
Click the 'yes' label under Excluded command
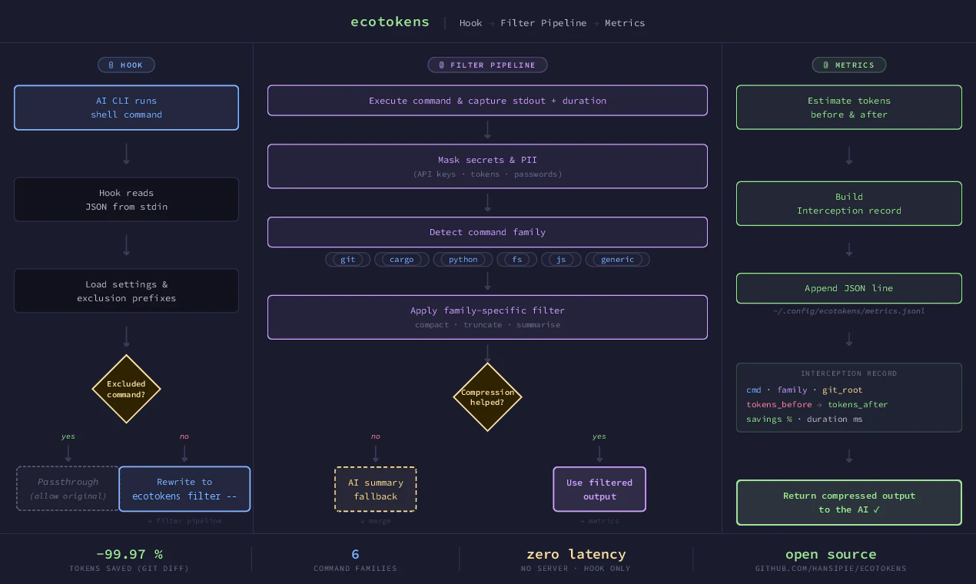68,436
